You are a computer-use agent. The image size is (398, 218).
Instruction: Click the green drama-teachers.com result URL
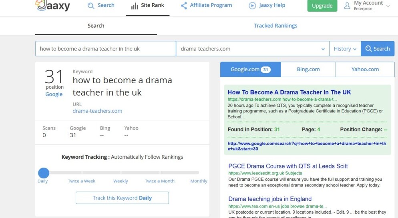(x=282, y=99)
